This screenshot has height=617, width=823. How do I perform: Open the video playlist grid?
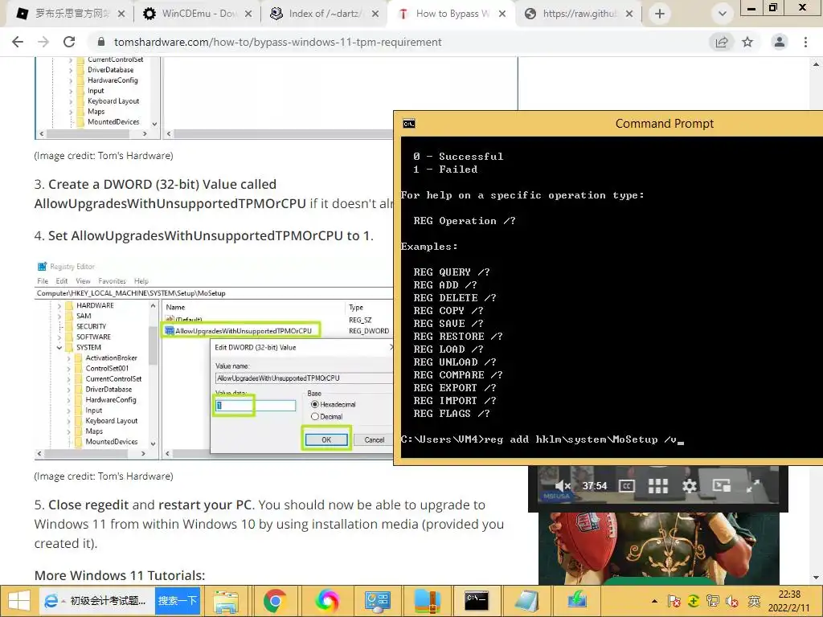(657, 486)
